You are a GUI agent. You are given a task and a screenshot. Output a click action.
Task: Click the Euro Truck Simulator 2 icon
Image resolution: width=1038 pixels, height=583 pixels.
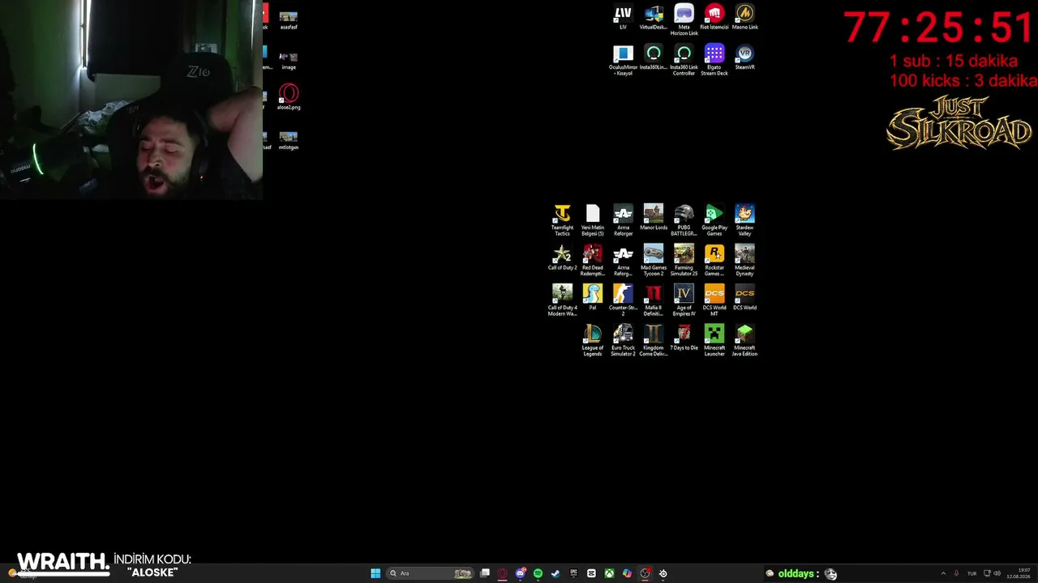623,341
